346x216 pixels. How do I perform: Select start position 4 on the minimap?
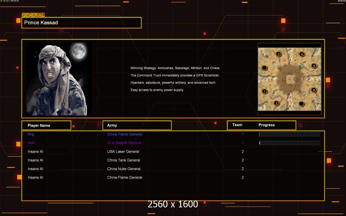pyautogui.click(x=302, y=54)
